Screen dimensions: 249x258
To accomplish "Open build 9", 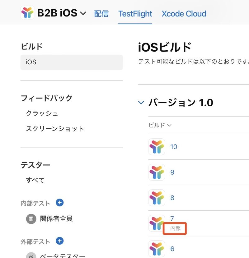I will click(x=172, y=172).
